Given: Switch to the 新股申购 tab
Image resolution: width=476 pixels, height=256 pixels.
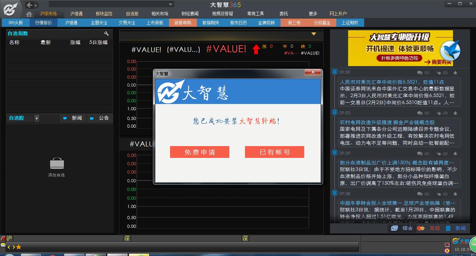Looking at the screenshot, I should pos(183,23).
